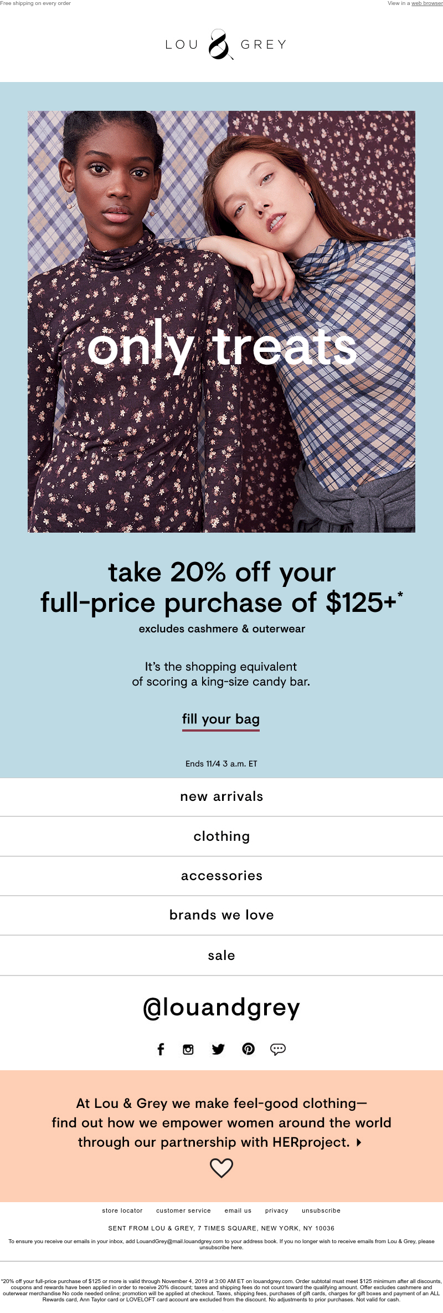Image resolution: width=443 pixels, height=1313 pixels.
Task: Click the fill your bag button
Action: pyautogui.click(x=221, y=719)
